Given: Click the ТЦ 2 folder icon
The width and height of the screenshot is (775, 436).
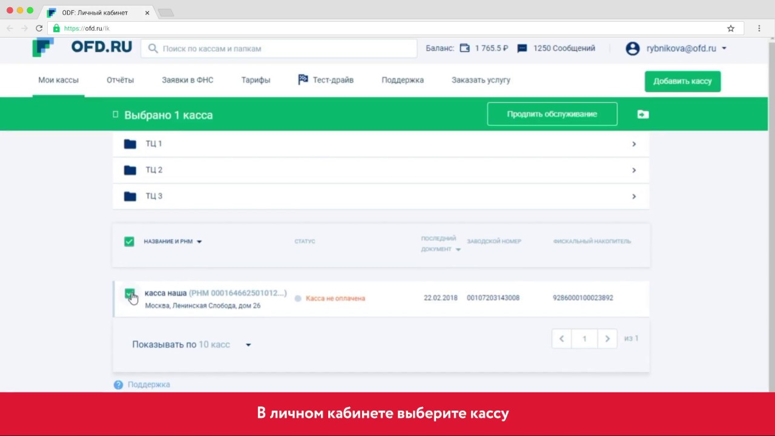Looking at the screenshot, I should (130, 170).
